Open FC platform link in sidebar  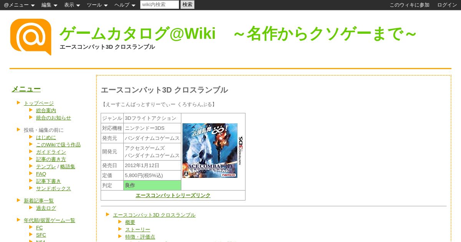point(40,227)
